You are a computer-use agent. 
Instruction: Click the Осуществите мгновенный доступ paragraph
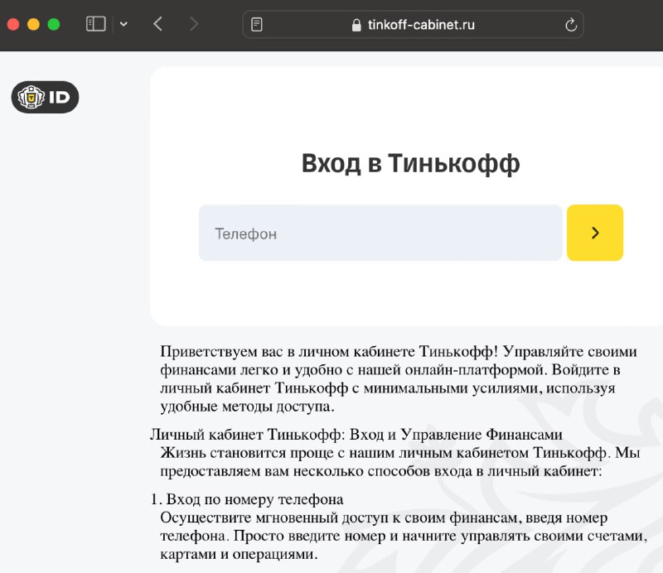click(x=404, y=536)
